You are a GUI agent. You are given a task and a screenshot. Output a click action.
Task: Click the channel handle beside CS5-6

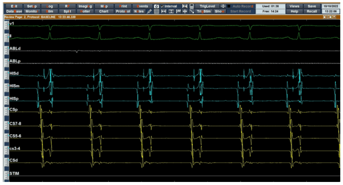(6, 138)
